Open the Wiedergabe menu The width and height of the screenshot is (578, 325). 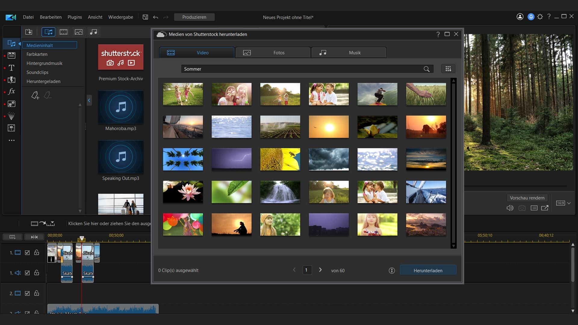(x=120, y=17)
